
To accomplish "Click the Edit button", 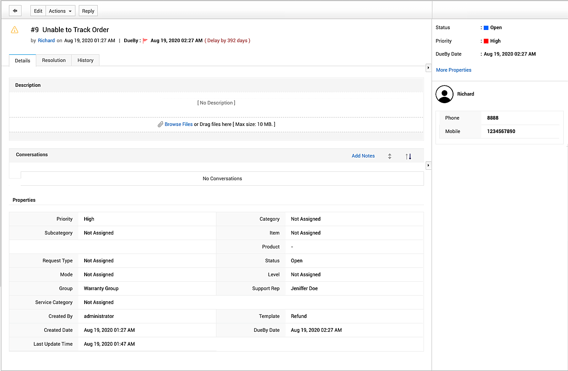I will tap(38, 11).
